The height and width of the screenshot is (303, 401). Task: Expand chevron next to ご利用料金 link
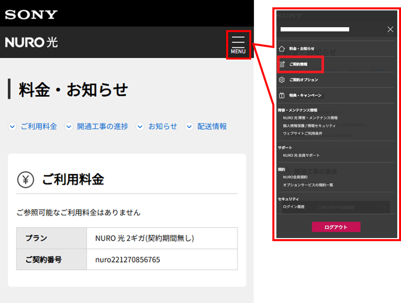(x=12, y=126)
